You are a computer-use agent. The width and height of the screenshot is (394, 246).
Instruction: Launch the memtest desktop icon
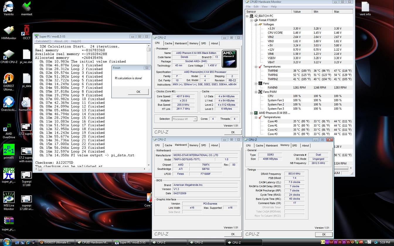tap(27, 8)
